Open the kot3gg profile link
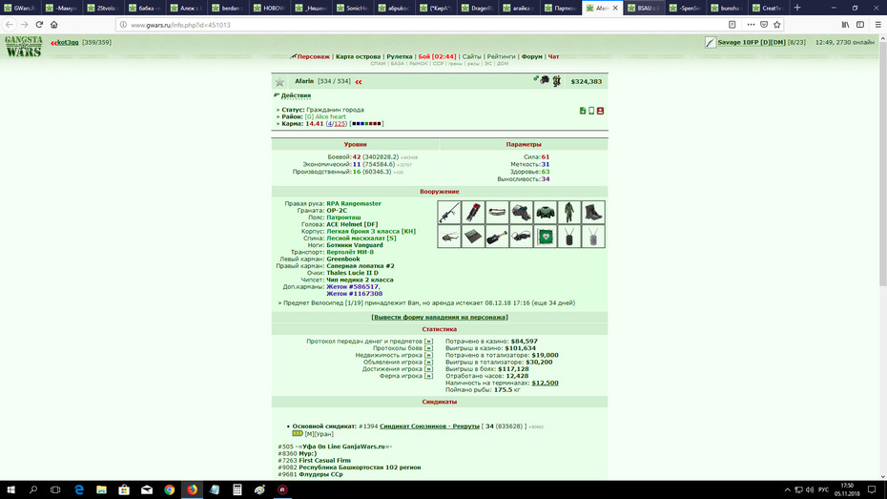Image resolution: width=887 pixels, height=499 pixels. 68,42
